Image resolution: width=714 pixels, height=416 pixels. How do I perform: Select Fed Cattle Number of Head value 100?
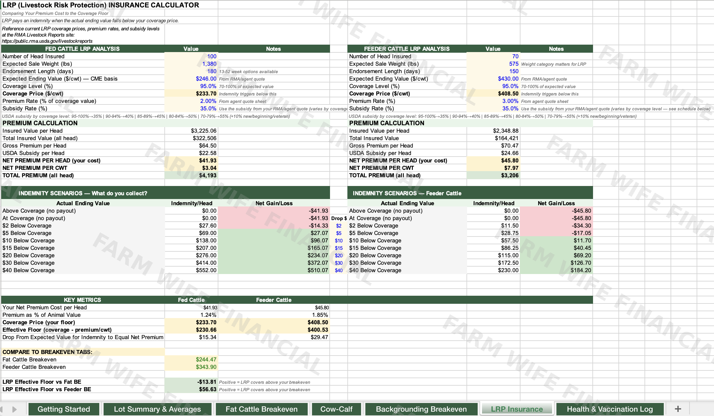point(191,56)
